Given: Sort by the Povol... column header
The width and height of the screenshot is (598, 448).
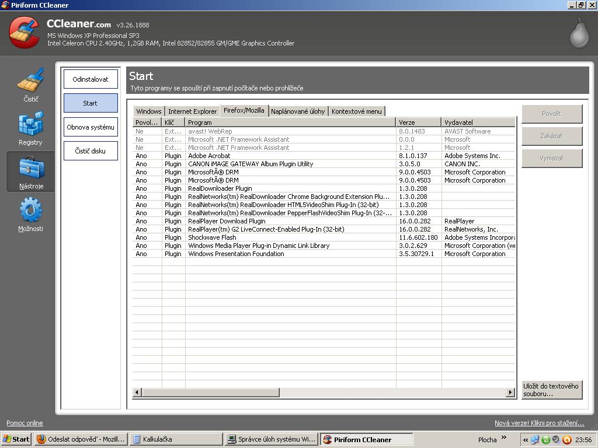Looking at the screenshot, I should [x=147, y=123].
